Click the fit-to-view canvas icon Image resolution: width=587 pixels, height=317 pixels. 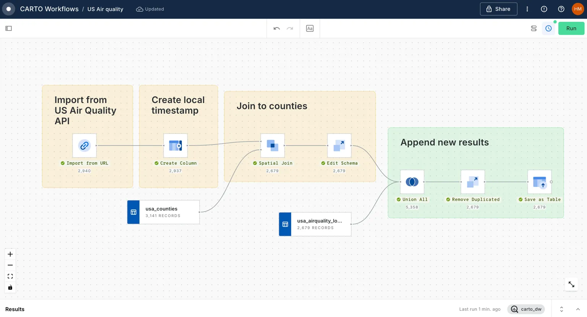(10, 276)
